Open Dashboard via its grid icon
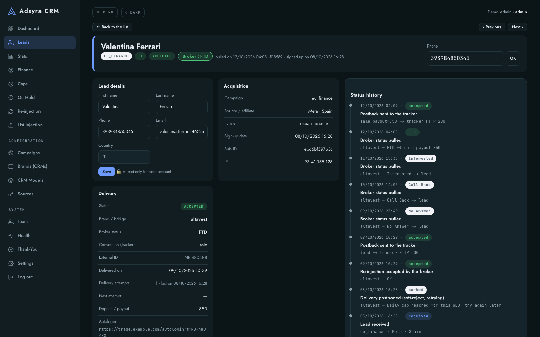The width and height of the screenshot is (540, 337). [11, 29]
